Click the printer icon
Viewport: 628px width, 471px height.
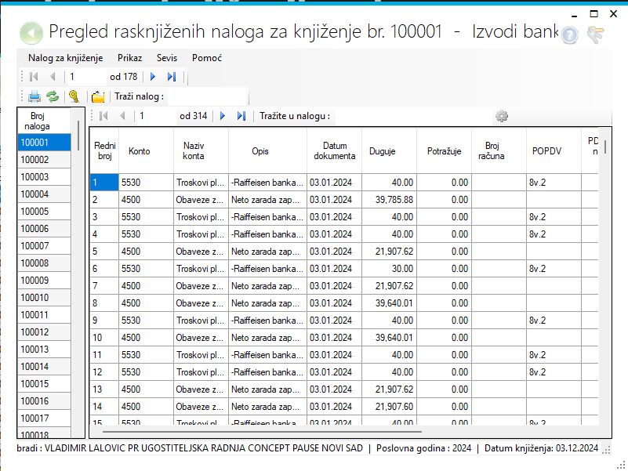pos(34,96)
